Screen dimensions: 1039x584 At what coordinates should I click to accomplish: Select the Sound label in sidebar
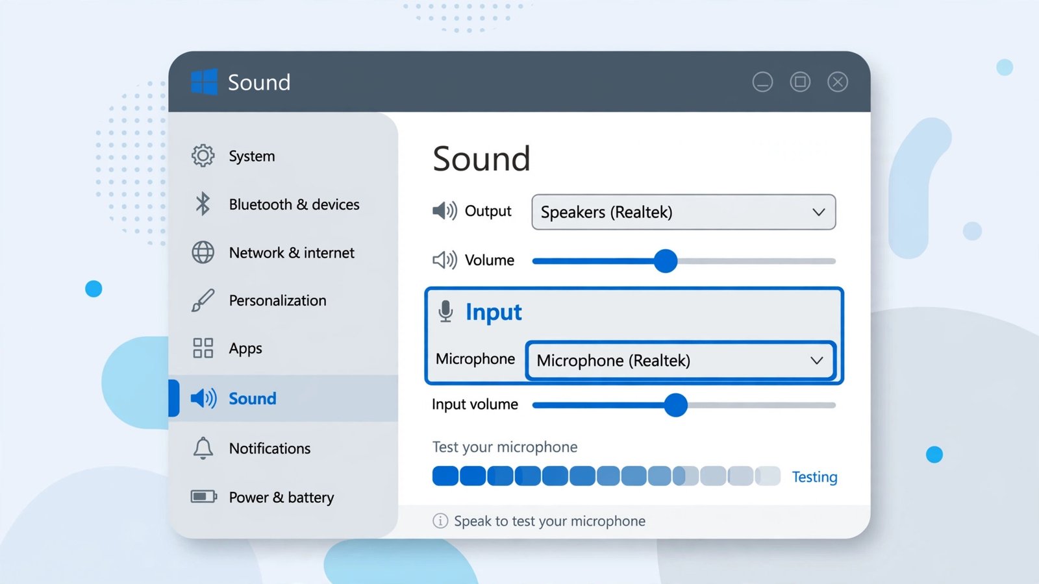(253, 398)
